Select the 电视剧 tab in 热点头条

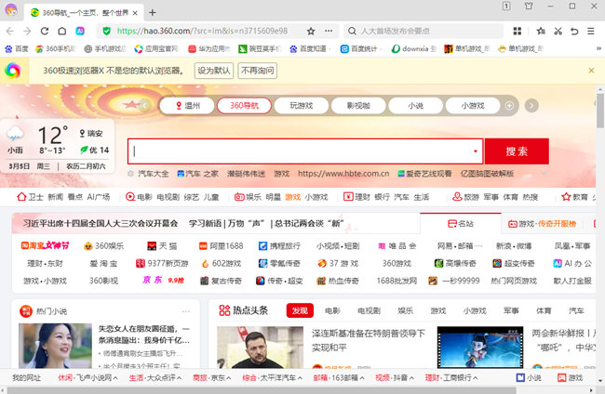coord(369,310)
